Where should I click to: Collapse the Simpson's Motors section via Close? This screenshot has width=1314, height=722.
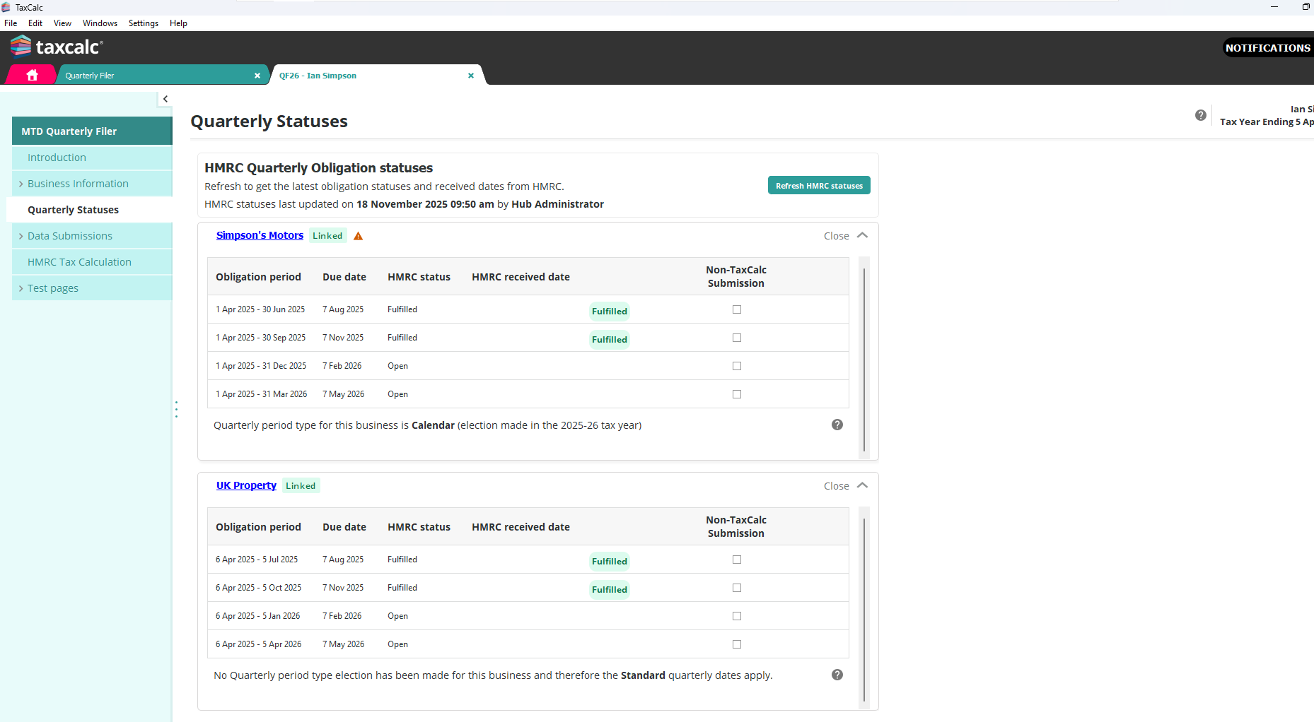pos(845,236)
